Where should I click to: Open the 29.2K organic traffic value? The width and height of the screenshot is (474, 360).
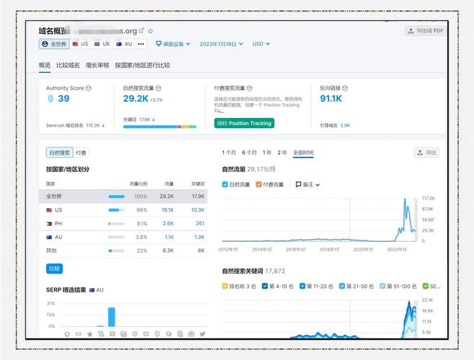pyautogui.click(x=135, y=99)
